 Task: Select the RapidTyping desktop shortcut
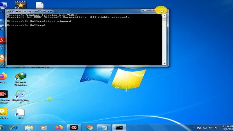point(21,97)
